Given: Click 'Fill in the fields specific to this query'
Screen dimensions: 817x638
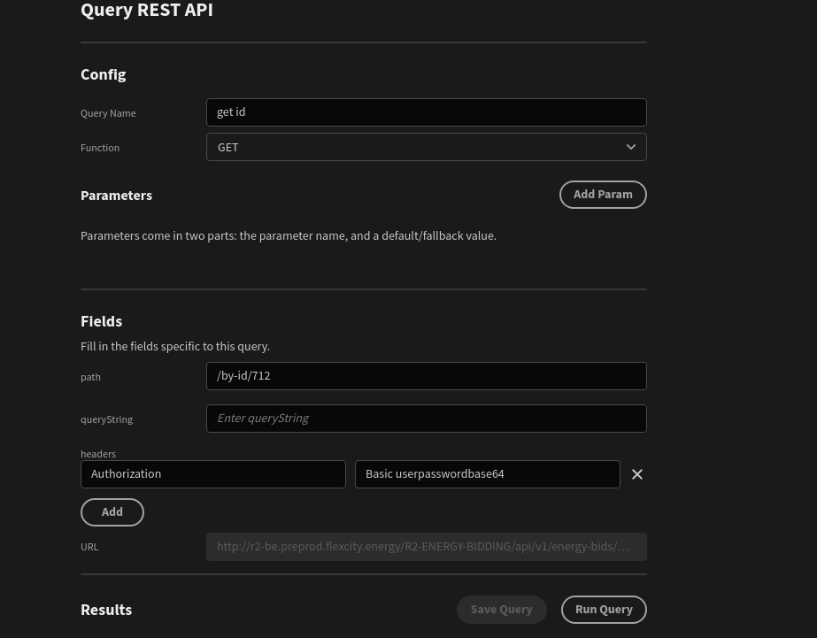Looking at the screenshot, I should coord(175,346).
